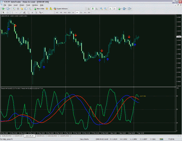
Task: Select the USDCHF,H4 chart tab
Action: [x=29, y=136]
